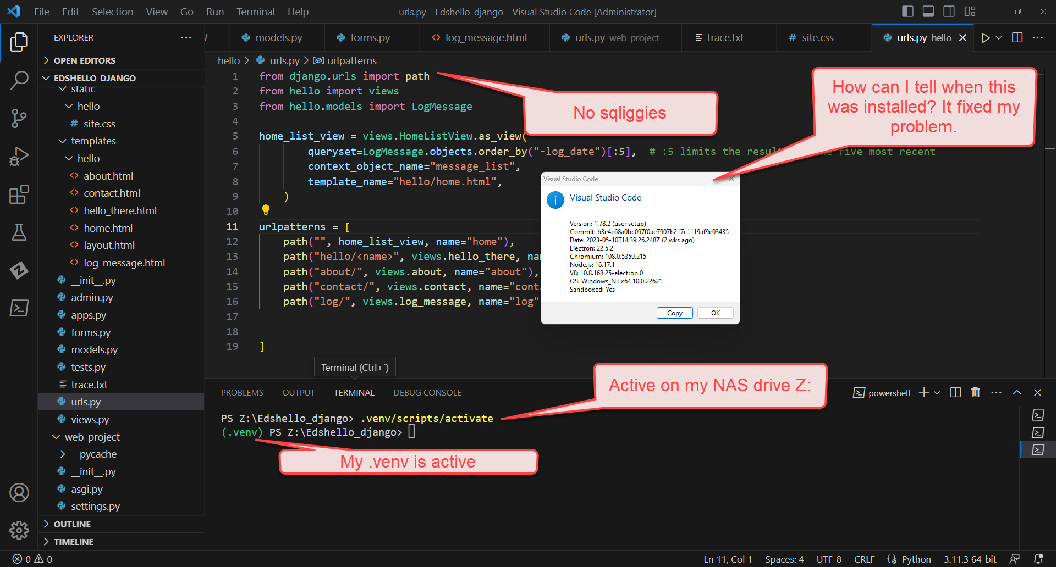Toggle the panel visibility
Image resolution: width=1056 pixels, height=567 pixels.
pyautogui.click(x=928, y=11)
